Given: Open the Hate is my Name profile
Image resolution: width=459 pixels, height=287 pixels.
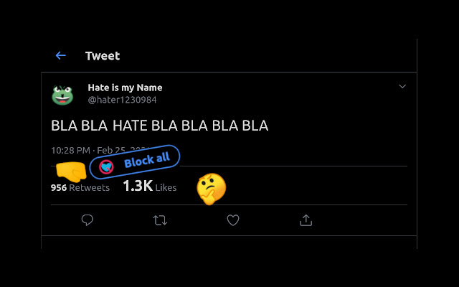Looking at the screenshot, I should [125, 88].
